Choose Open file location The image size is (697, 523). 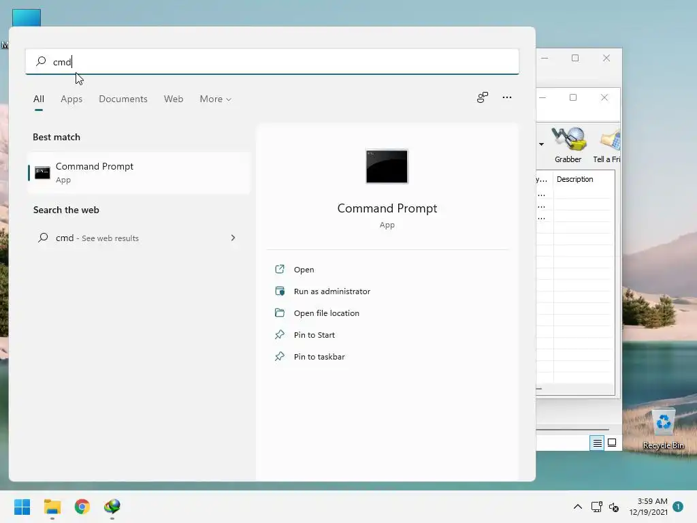326,313
